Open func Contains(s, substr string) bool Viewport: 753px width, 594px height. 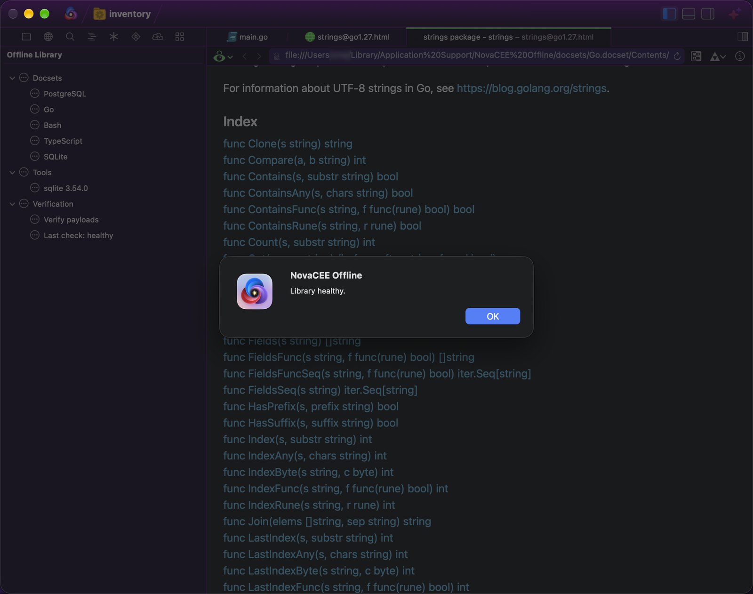[x=311, y=177]
